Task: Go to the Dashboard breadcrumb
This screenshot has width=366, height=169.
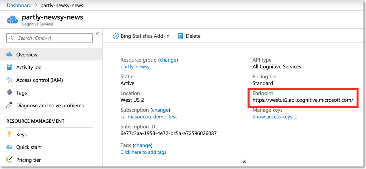Action: (19, 5)
